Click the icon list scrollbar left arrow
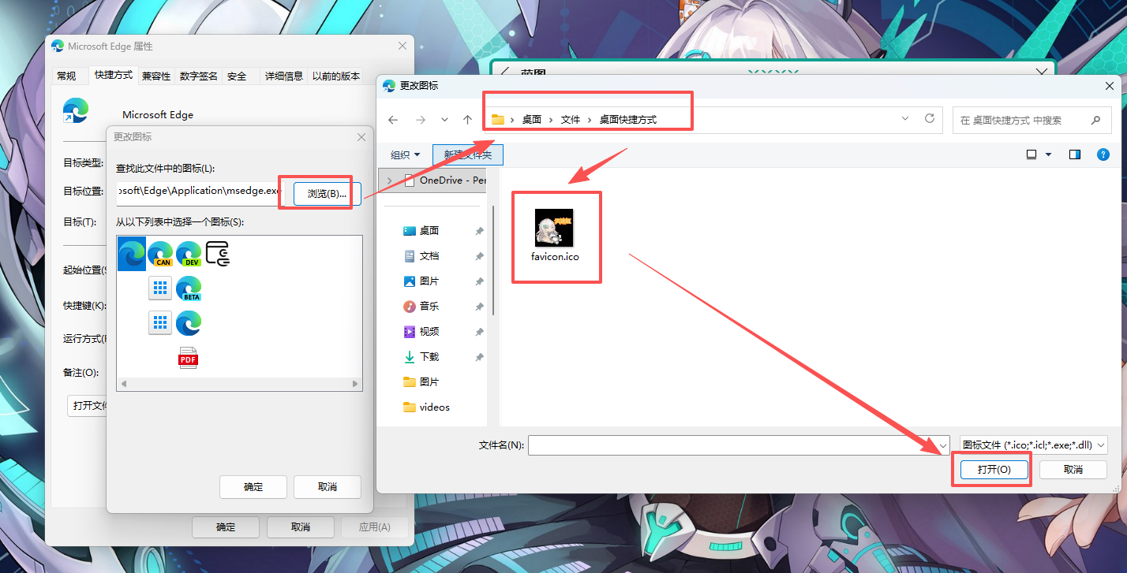Screen dimensions: 1127x573 point(122,385)
